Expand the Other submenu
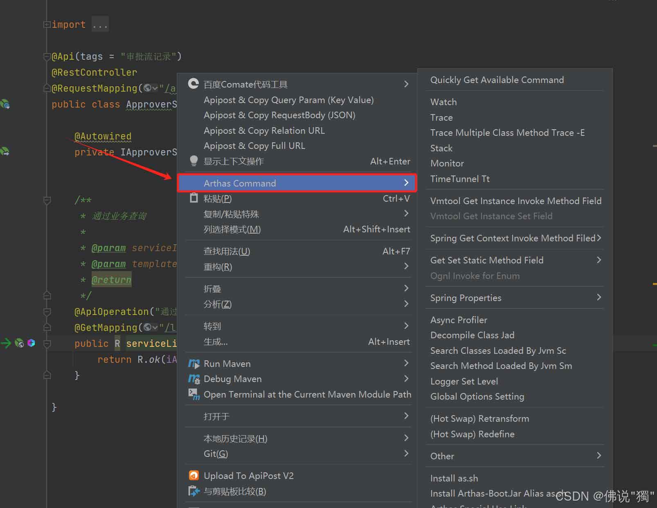657x508 pixels. [515, 456]
